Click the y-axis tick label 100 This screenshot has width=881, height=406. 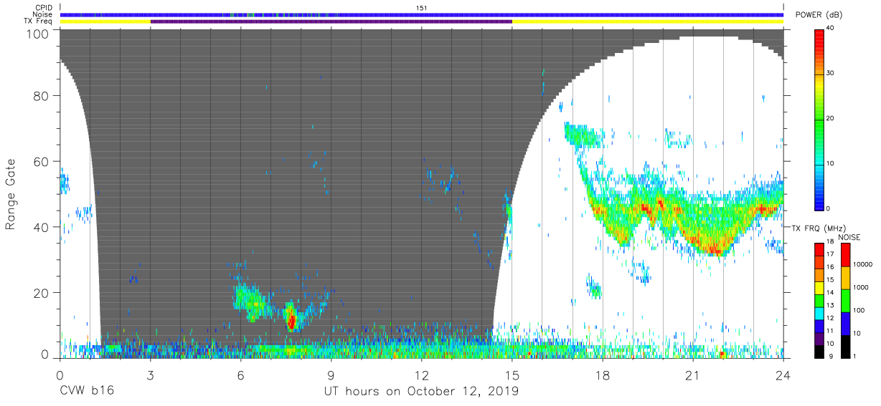click(37, 34)
